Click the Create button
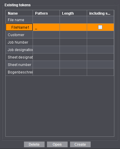120x149 pixels. pos(80,144)
